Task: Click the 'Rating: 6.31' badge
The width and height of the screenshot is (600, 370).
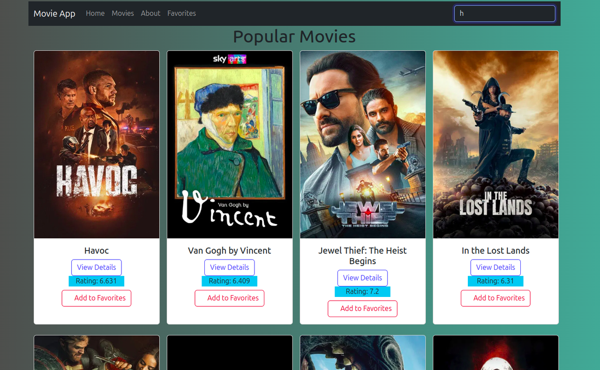Action: click(496, 281)
